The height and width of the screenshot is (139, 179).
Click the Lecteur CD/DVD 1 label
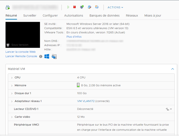26,109
